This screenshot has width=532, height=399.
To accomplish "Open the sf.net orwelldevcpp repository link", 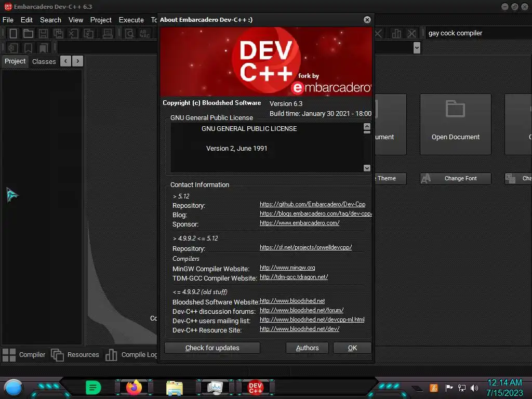I will [x=305, y=248].
